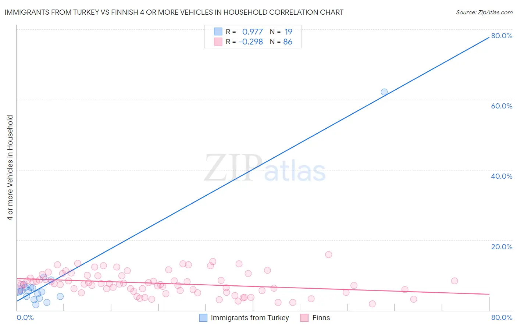Click the pink swatch in the R = -0.298 legend
This screenshot has height=328, width=517.
click(x=218, y=42)
